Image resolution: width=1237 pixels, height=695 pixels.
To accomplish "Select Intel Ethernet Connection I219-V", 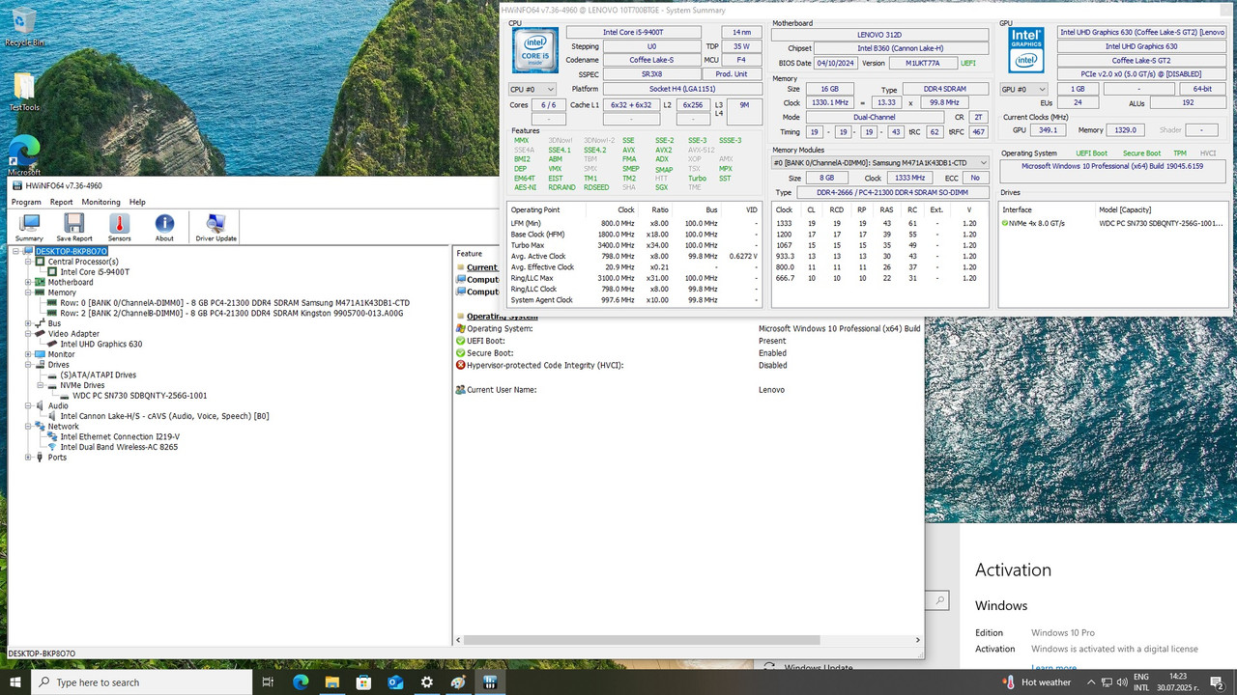I will point(120,436).
